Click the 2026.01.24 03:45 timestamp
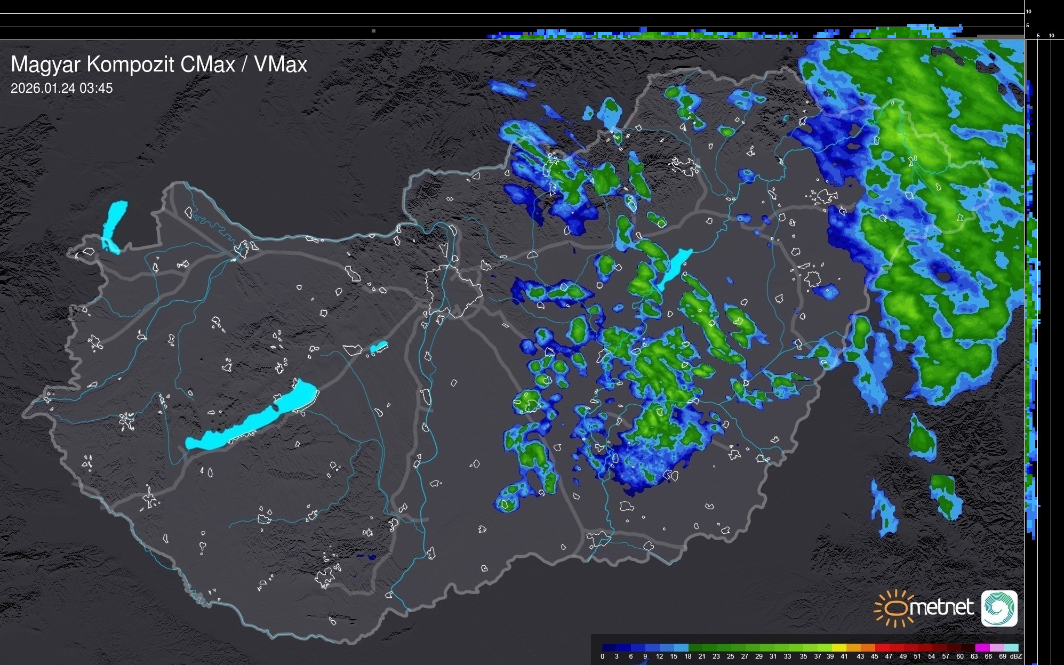The height and width of the screenshot is (665, 1064). point(62,89)
